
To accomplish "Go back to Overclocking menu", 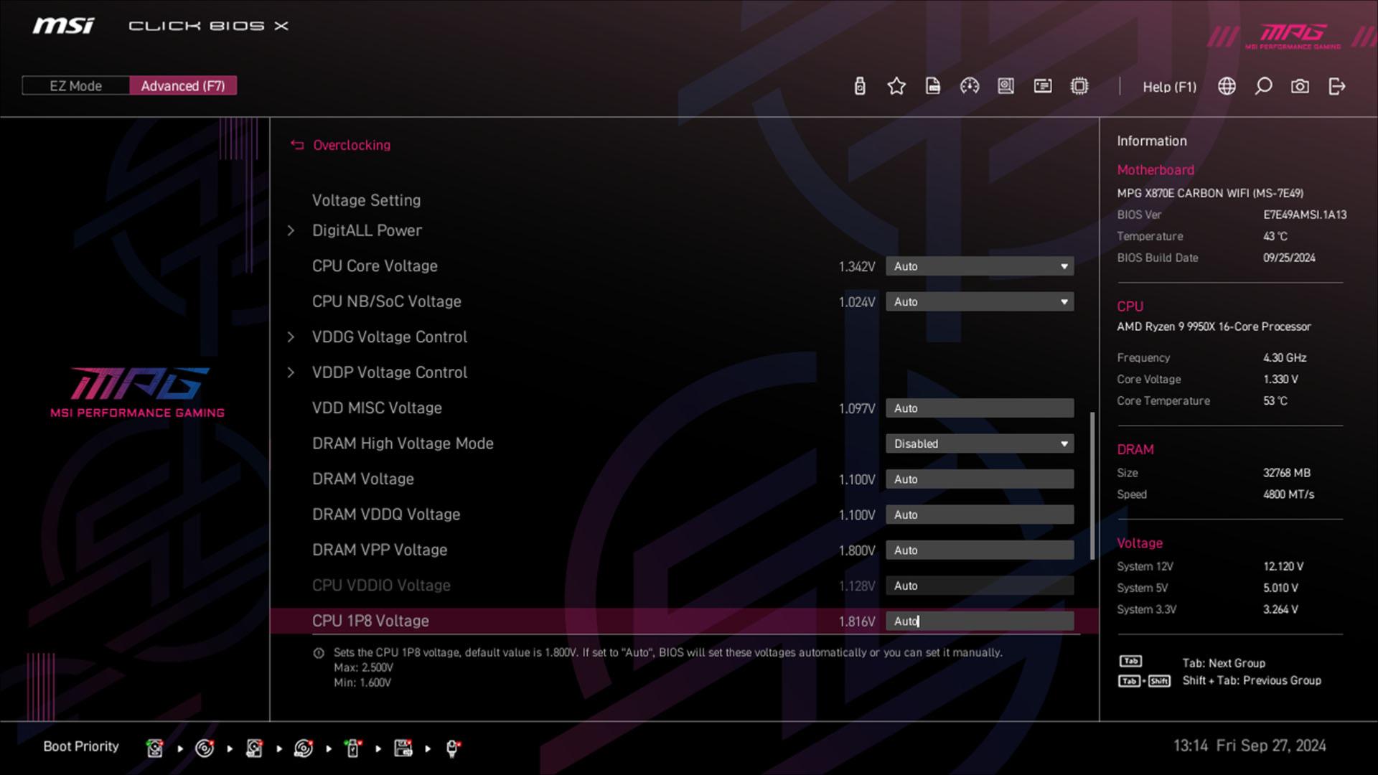I will coord(352,145).
